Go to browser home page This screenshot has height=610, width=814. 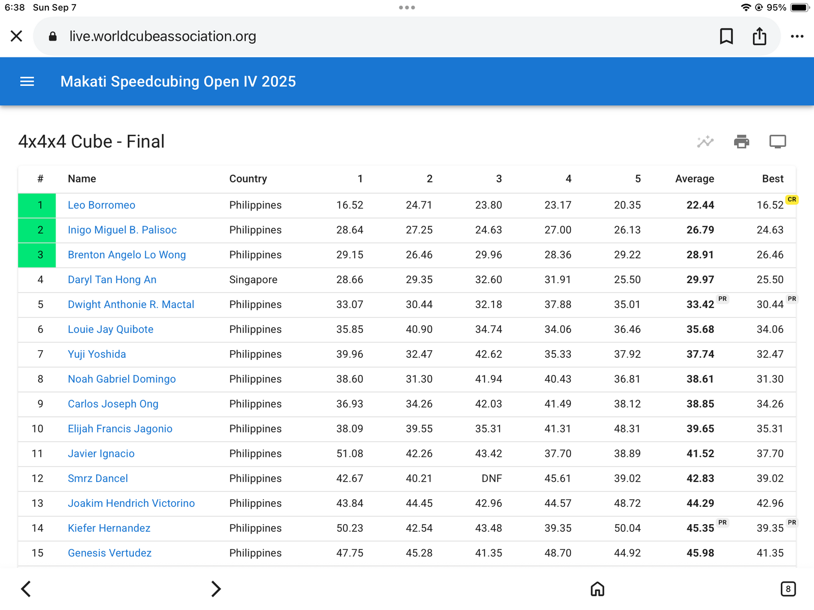tap(597, 589)
